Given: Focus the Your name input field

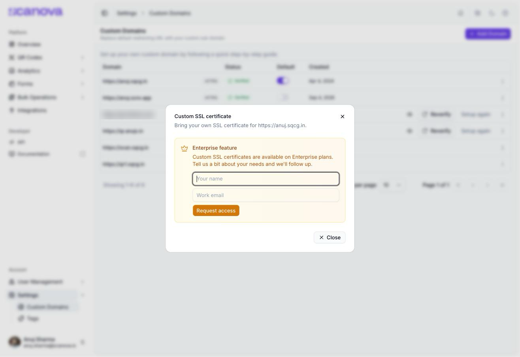Looking at the screenshot, I should (x=266, y=179).
